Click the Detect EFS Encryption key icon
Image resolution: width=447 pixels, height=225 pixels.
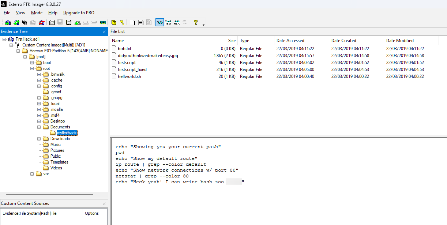click(x=122, y=22)
